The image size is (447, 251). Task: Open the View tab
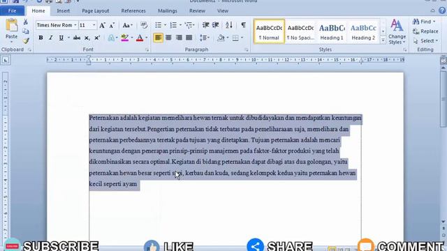(x=223, y=11)
